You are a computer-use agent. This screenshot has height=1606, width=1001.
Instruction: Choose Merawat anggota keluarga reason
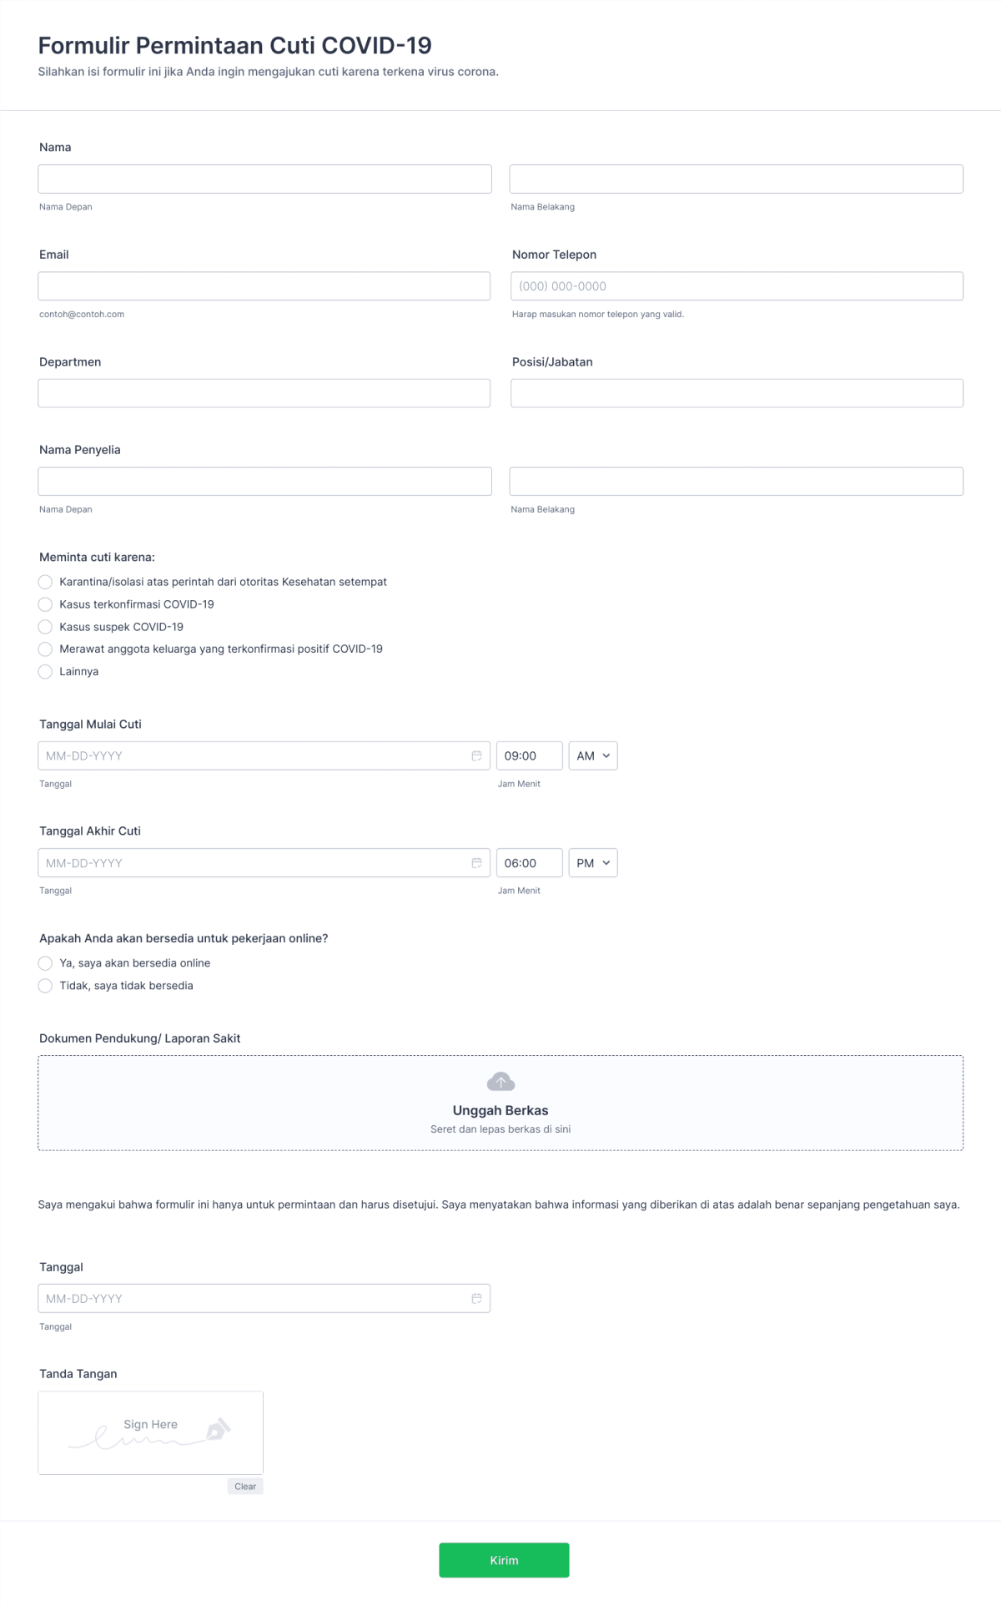[45, 649]
